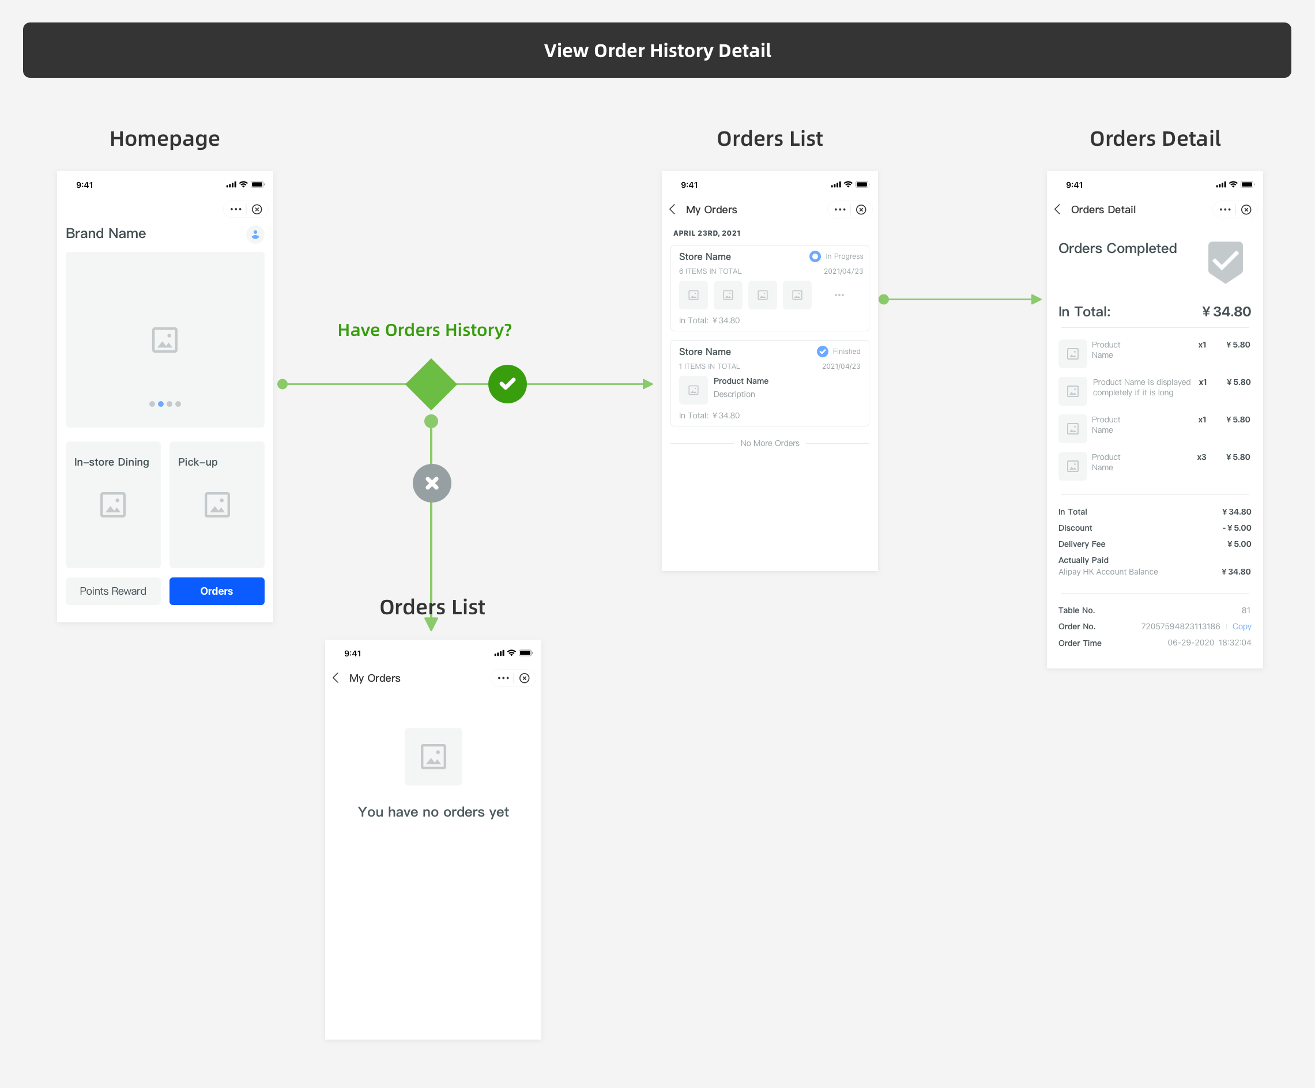Image resolution: width=1315 pixels, height=1088 pixels.
Task: Click the close circle icon on Orders Detail
Action: [1246, 210]
